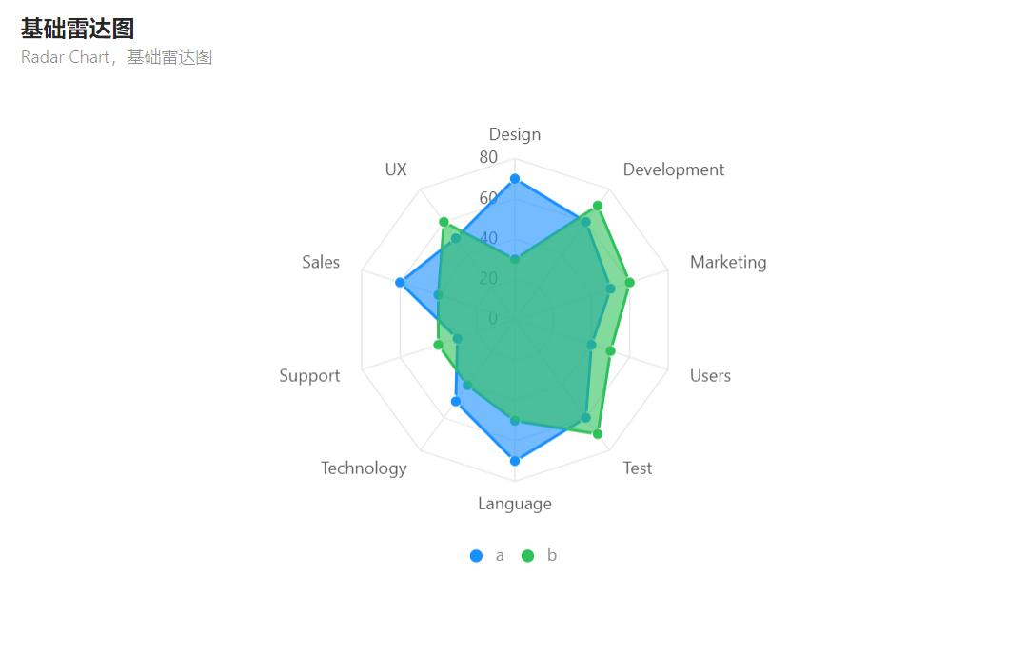Click blue data point on Language axis

[x=515, y=461]
